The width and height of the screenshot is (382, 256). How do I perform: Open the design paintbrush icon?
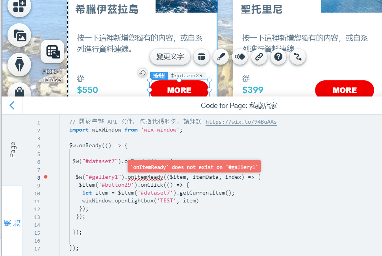[221, 57]
